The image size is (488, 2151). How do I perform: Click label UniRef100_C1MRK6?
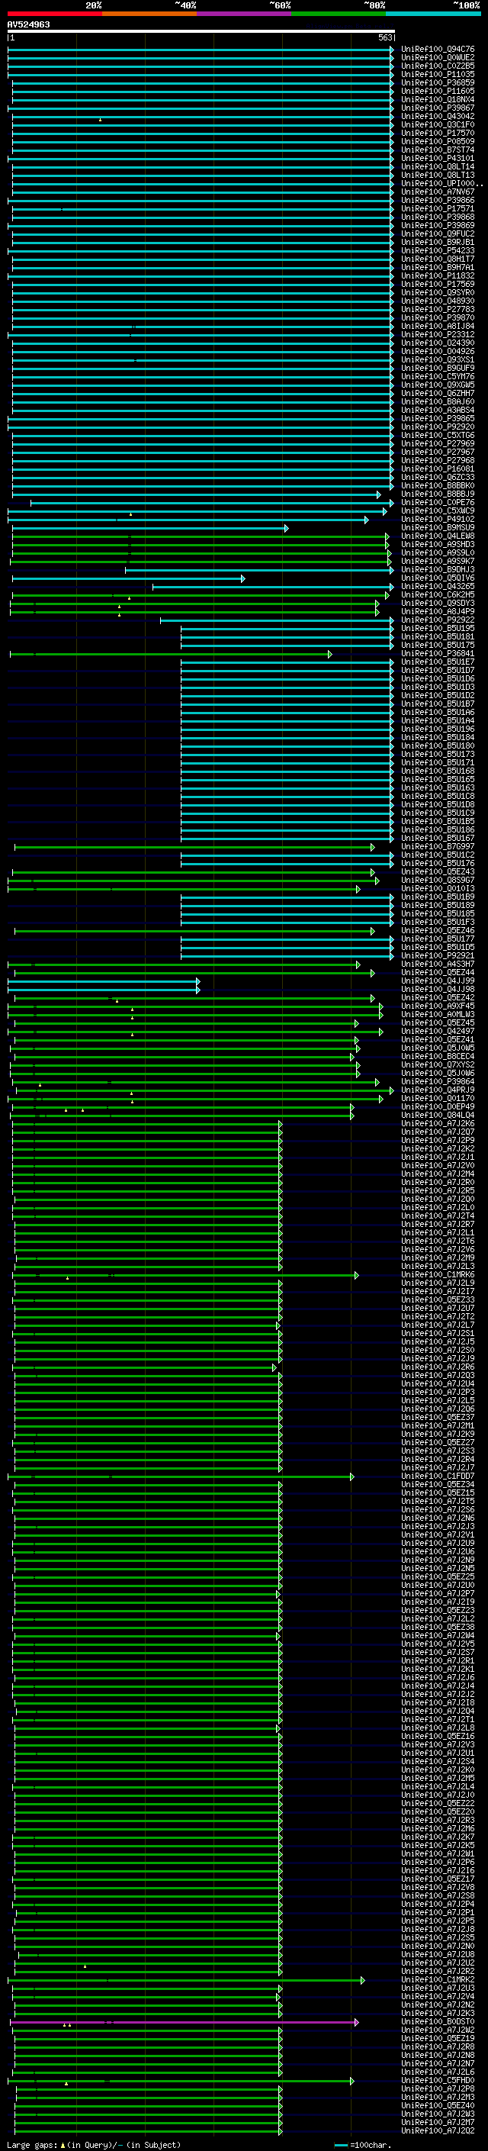(x=438, y=1275)
